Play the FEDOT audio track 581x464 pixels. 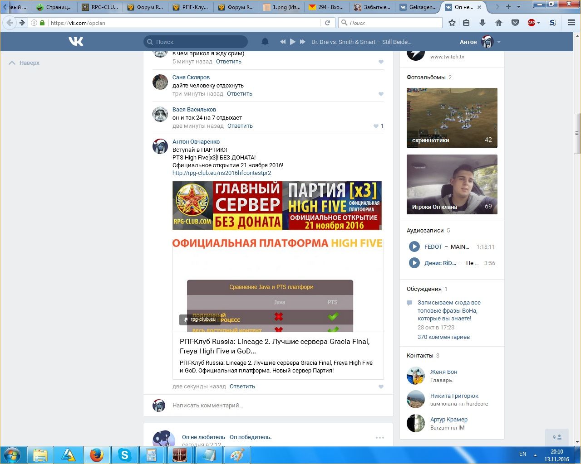tap(414, 246)
